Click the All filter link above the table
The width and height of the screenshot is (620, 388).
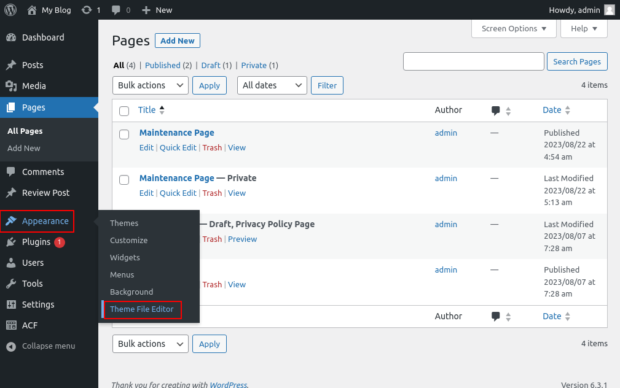(119, 65)
